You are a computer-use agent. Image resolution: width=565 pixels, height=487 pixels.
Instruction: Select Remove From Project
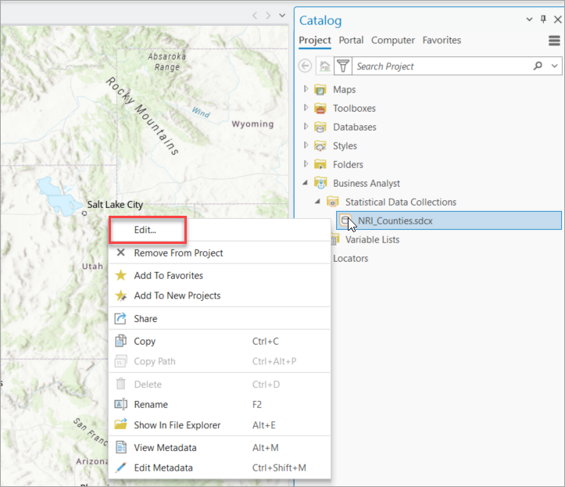click(220, 253)
